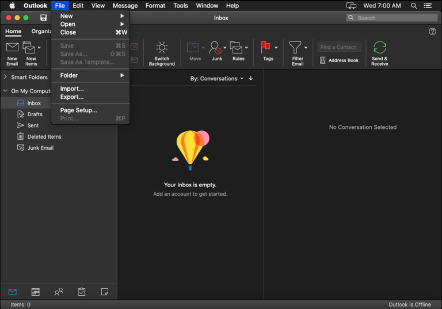Open the By: Conversations sort dropdown
The width and height of the screenshot is (442, 309).
(217, 79)
